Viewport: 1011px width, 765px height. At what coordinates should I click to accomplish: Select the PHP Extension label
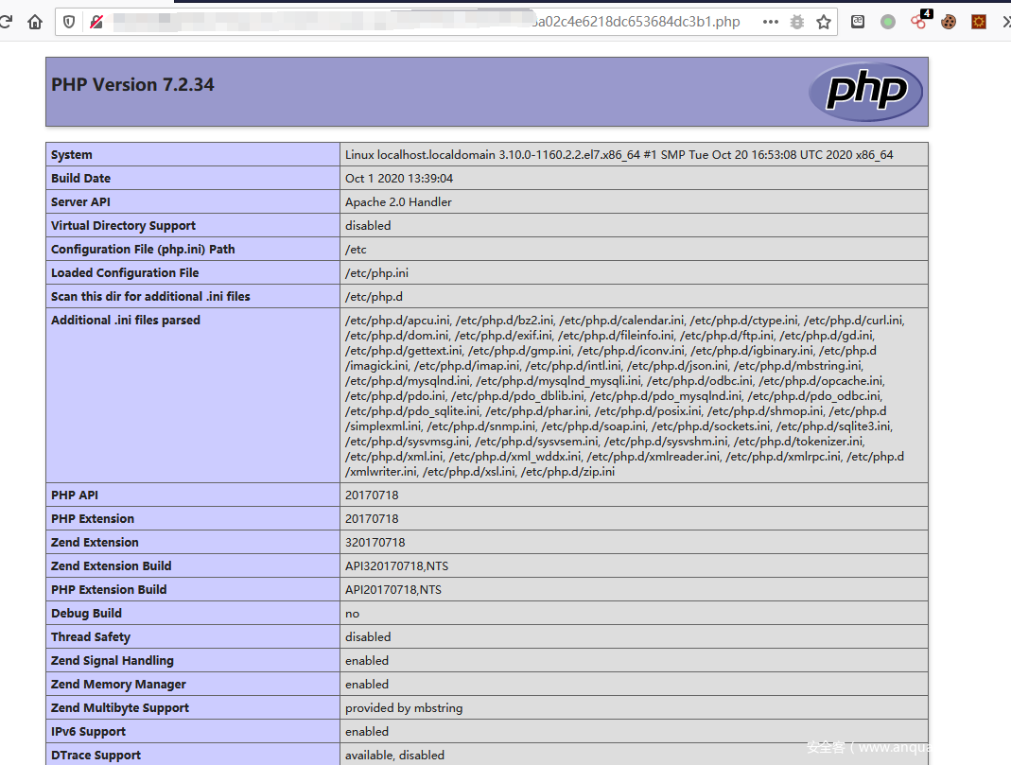coord(93,519)
